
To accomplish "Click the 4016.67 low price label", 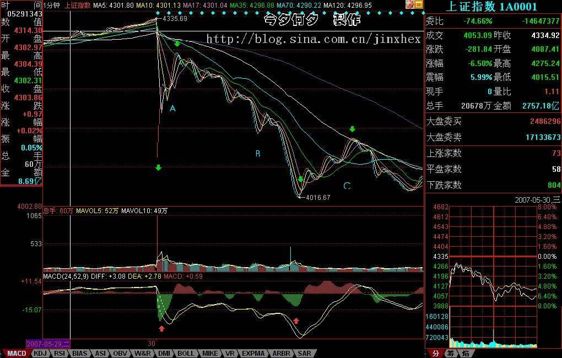I will (317, 198).
